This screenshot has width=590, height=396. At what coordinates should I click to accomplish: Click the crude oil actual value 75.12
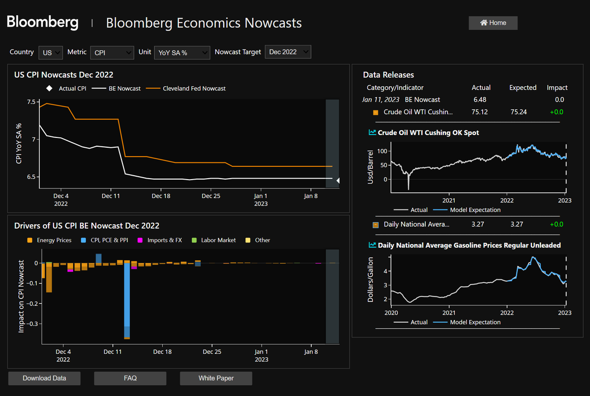click(479, 112)
